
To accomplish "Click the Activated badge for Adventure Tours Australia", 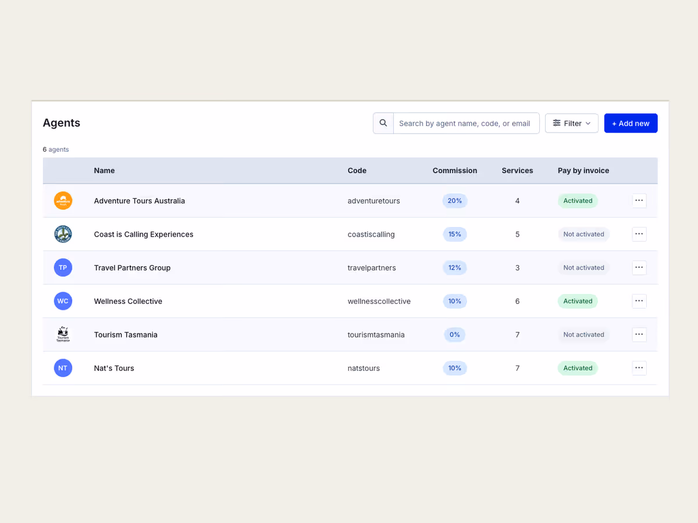I will 578,200.
